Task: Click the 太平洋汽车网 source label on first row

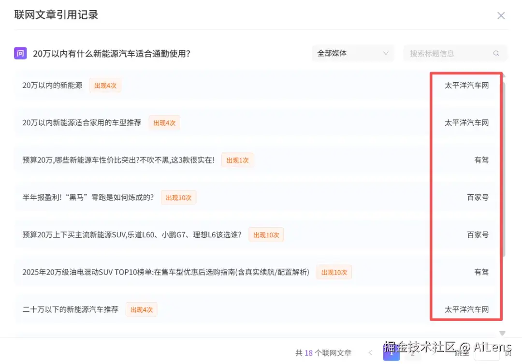Action: click(x=466, y=85)
